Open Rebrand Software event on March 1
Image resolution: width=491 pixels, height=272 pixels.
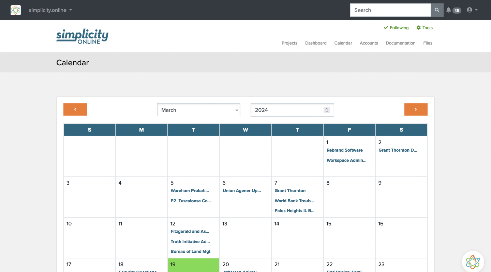pos(345,150)
